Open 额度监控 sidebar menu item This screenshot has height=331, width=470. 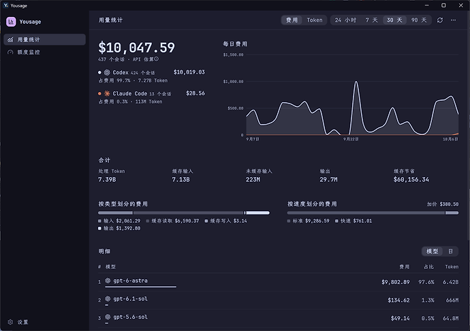tap(44, 52)
